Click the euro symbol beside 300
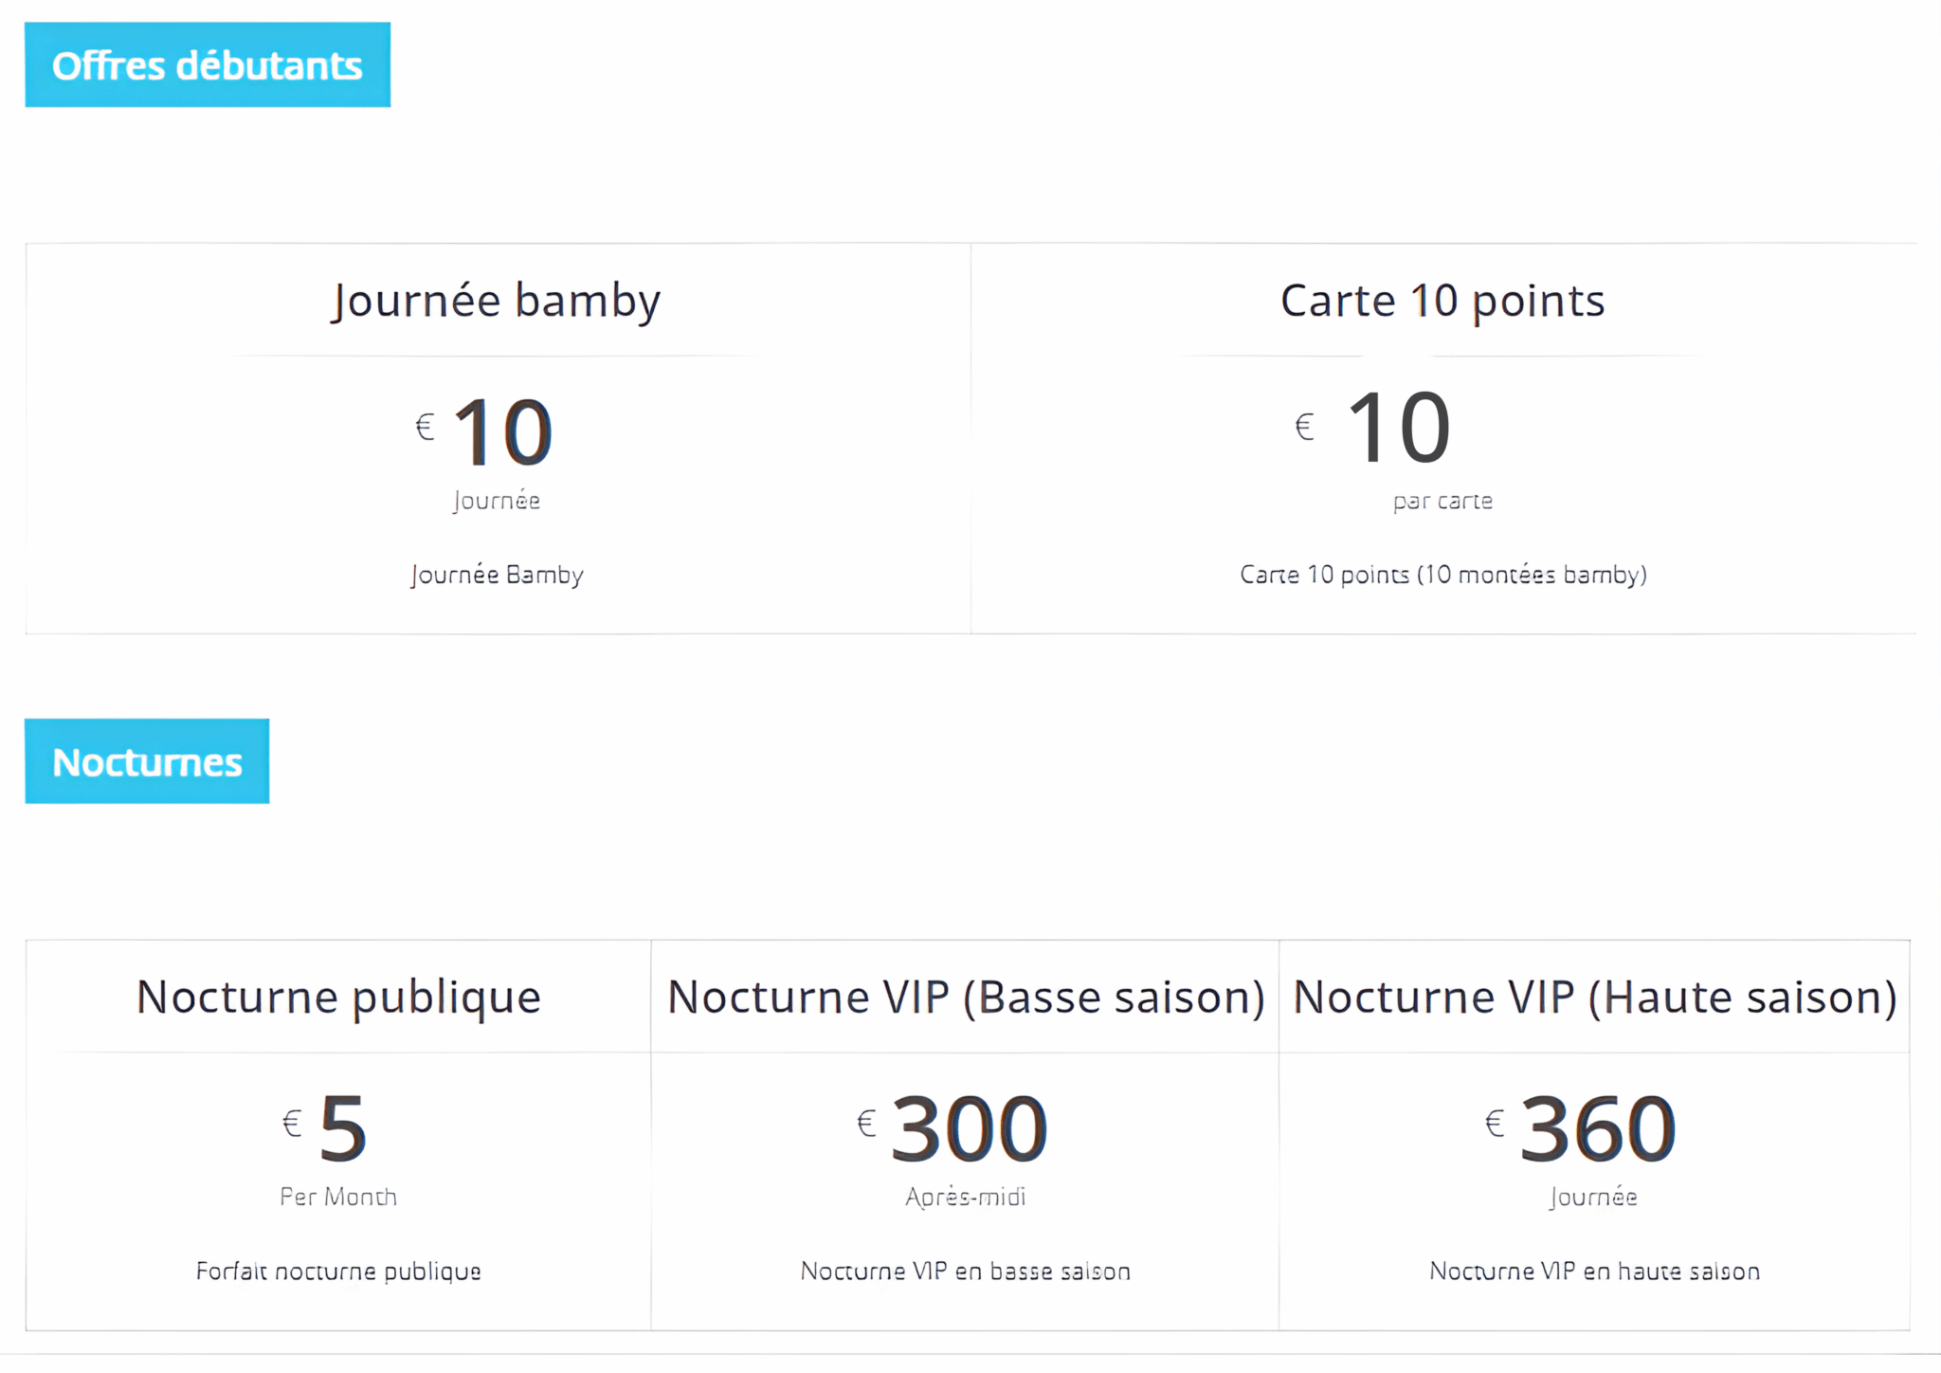Image resolution: width=1941 pixels, height=1373 pixels. pos(865,1124)
